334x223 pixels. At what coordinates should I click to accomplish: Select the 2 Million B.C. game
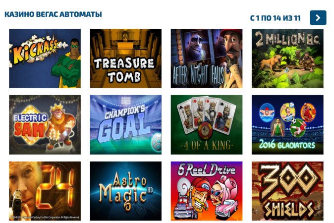click(x=287, y=58)
